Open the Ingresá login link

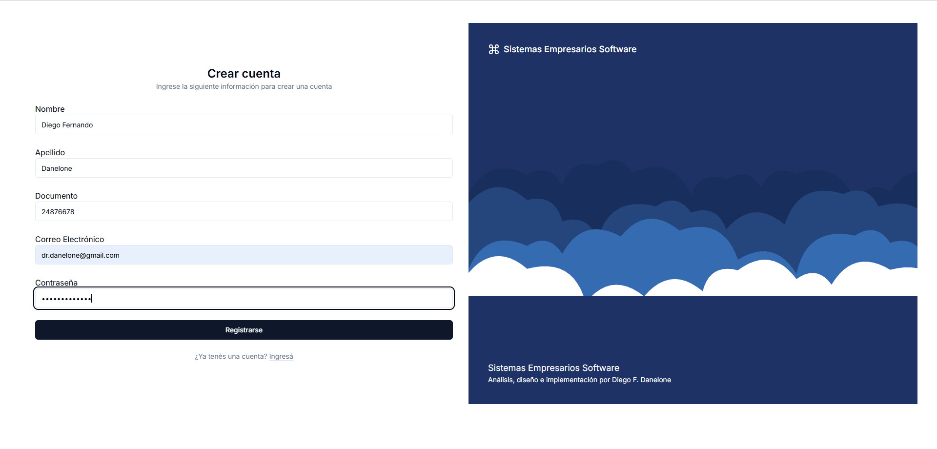(x=281, y=357)
